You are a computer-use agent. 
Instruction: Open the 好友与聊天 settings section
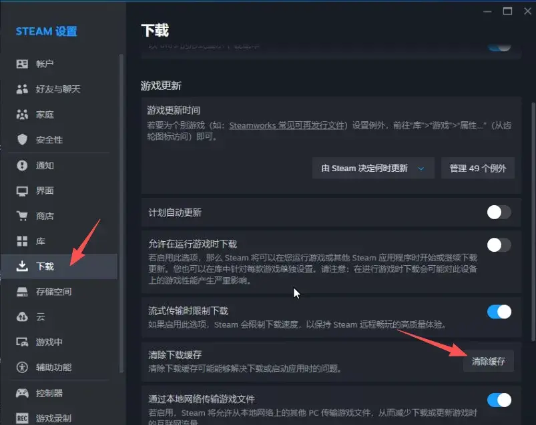tap(59, 89)
